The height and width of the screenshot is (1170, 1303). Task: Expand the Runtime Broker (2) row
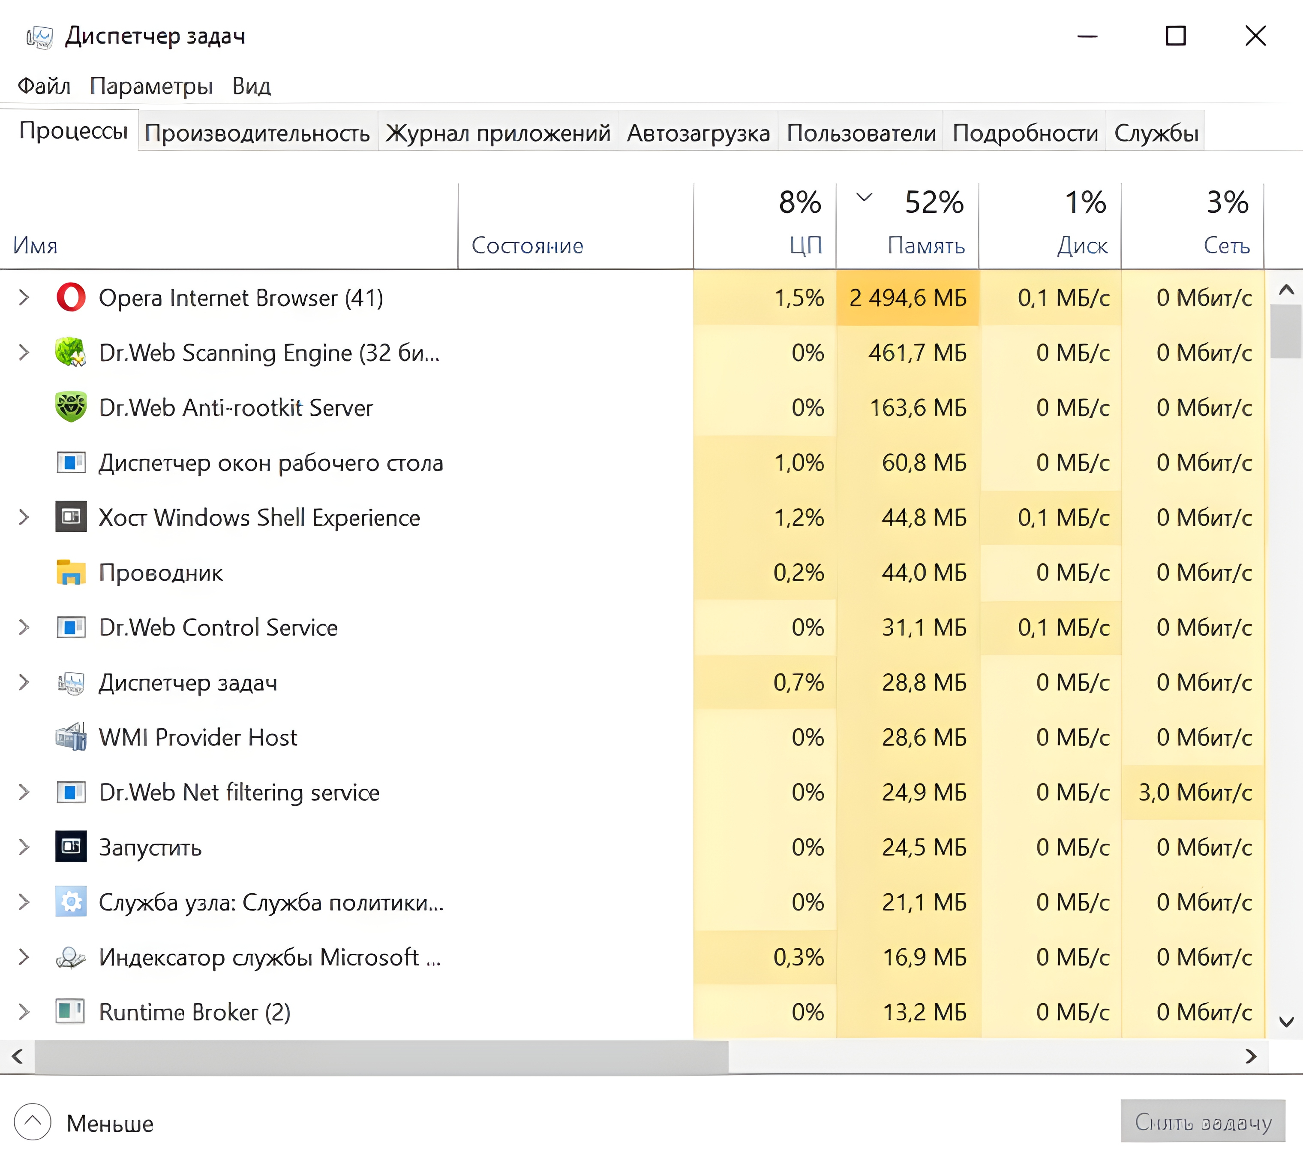pos(24,1012)
